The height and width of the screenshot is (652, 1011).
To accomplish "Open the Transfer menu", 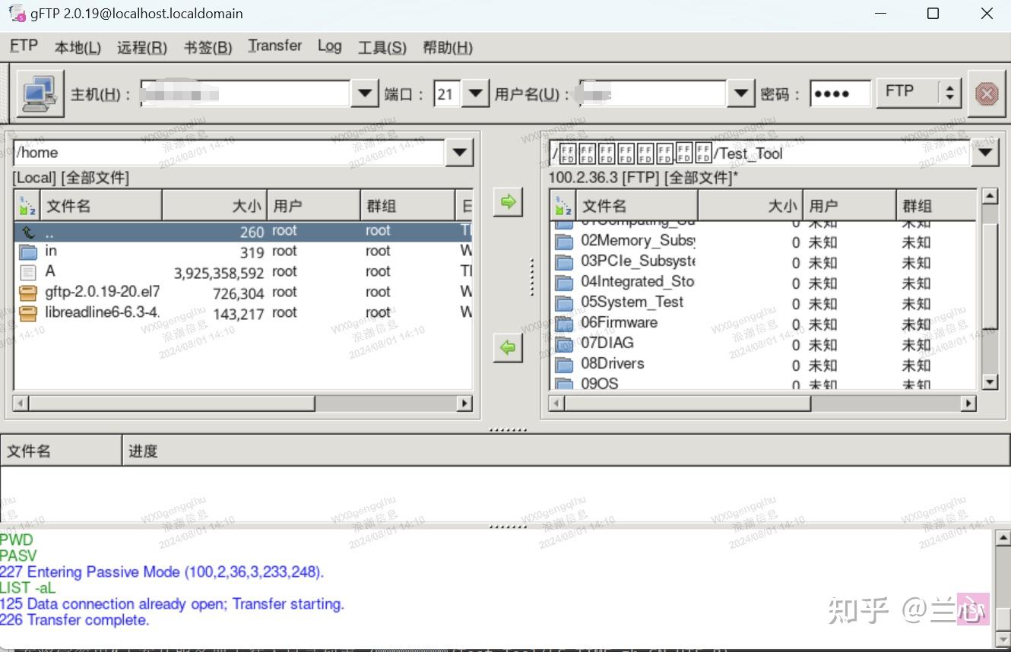I will point(274,46).
